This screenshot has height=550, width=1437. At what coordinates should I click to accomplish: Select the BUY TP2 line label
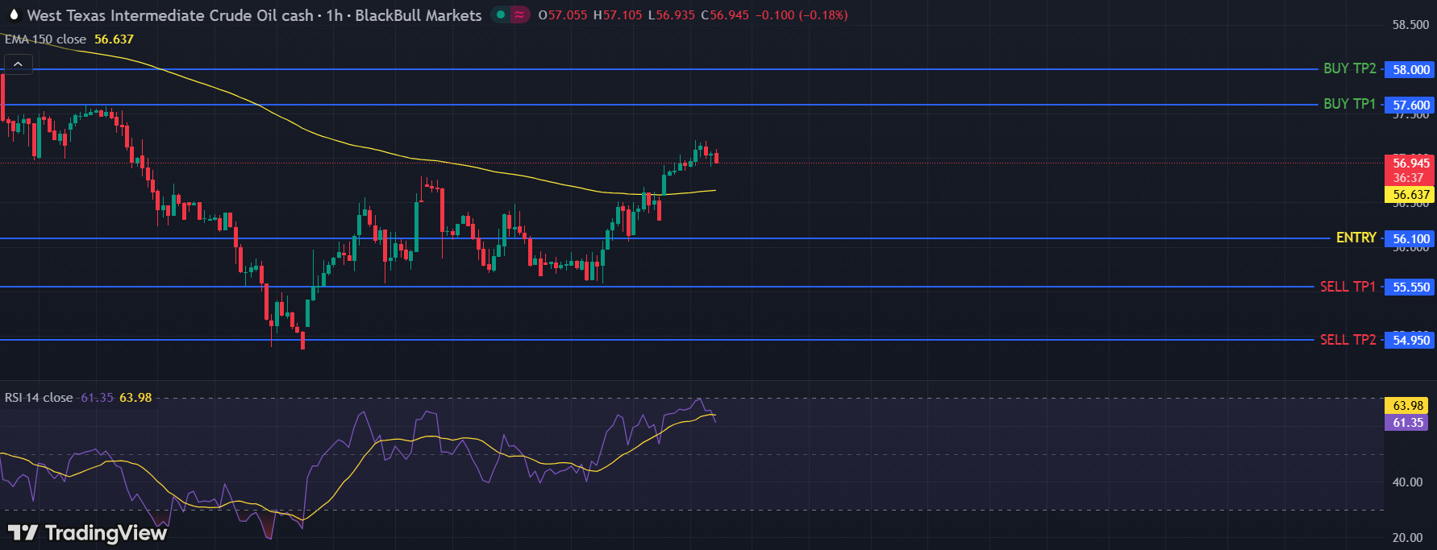point(1349,69)
